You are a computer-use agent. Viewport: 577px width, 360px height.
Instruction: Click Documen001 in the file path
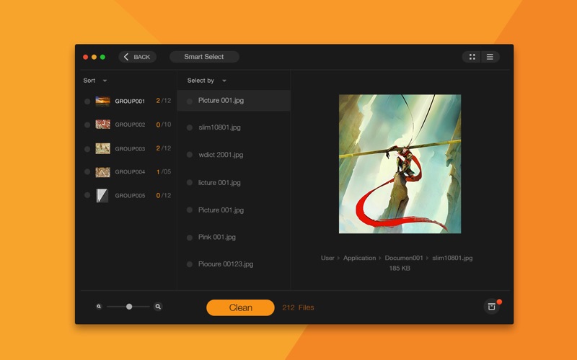click(404, 258)
